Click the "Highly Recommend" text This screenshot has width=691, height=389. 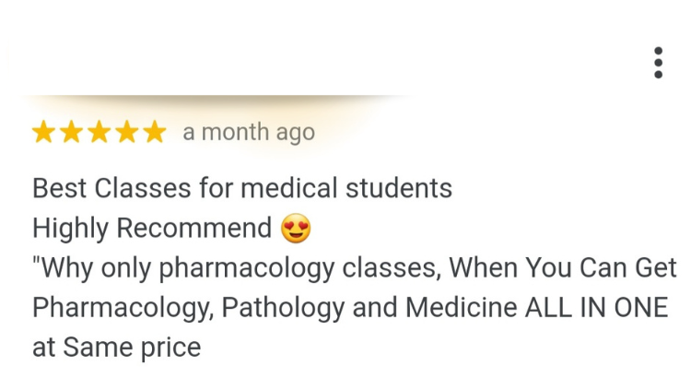[x=152, y=228]
